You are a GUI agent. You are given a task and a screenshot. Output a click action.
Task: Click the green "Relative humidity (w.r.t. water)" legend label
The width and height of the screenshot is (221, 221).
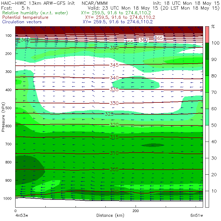pos(35,13)
